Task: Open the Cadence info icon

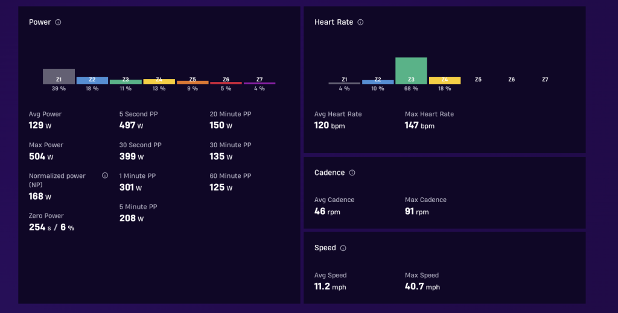Action: 352,172
